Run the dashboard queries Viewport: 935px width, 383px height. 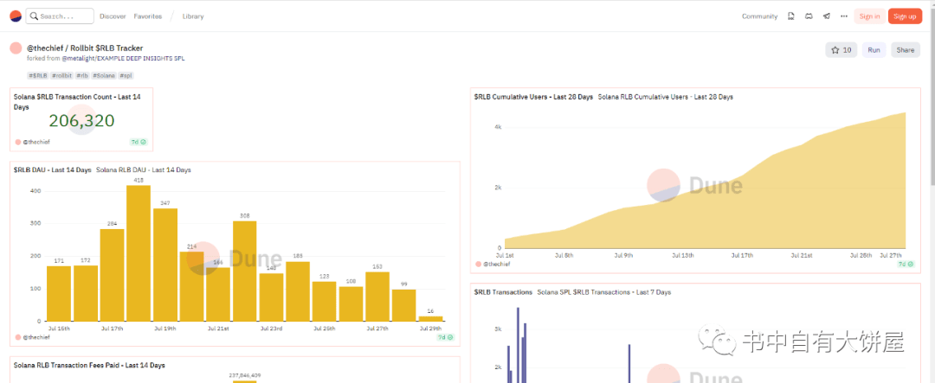[874, 50]
